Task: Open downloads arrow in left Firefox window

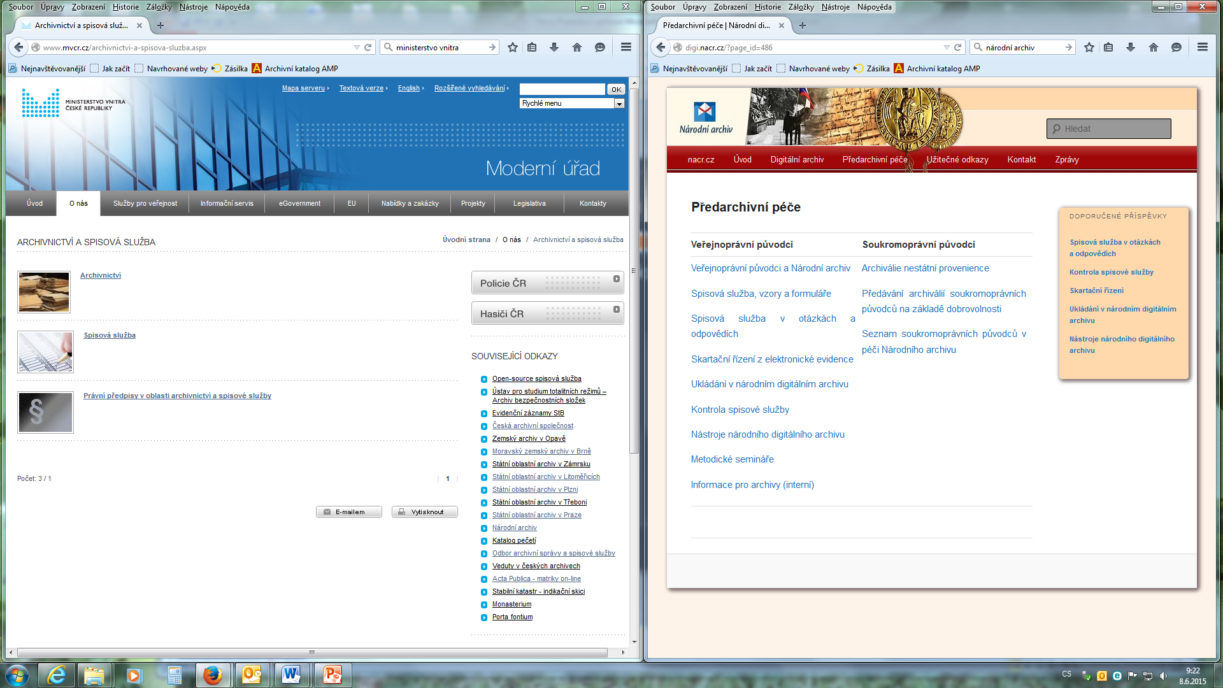Action: click(x=554, y=47)
